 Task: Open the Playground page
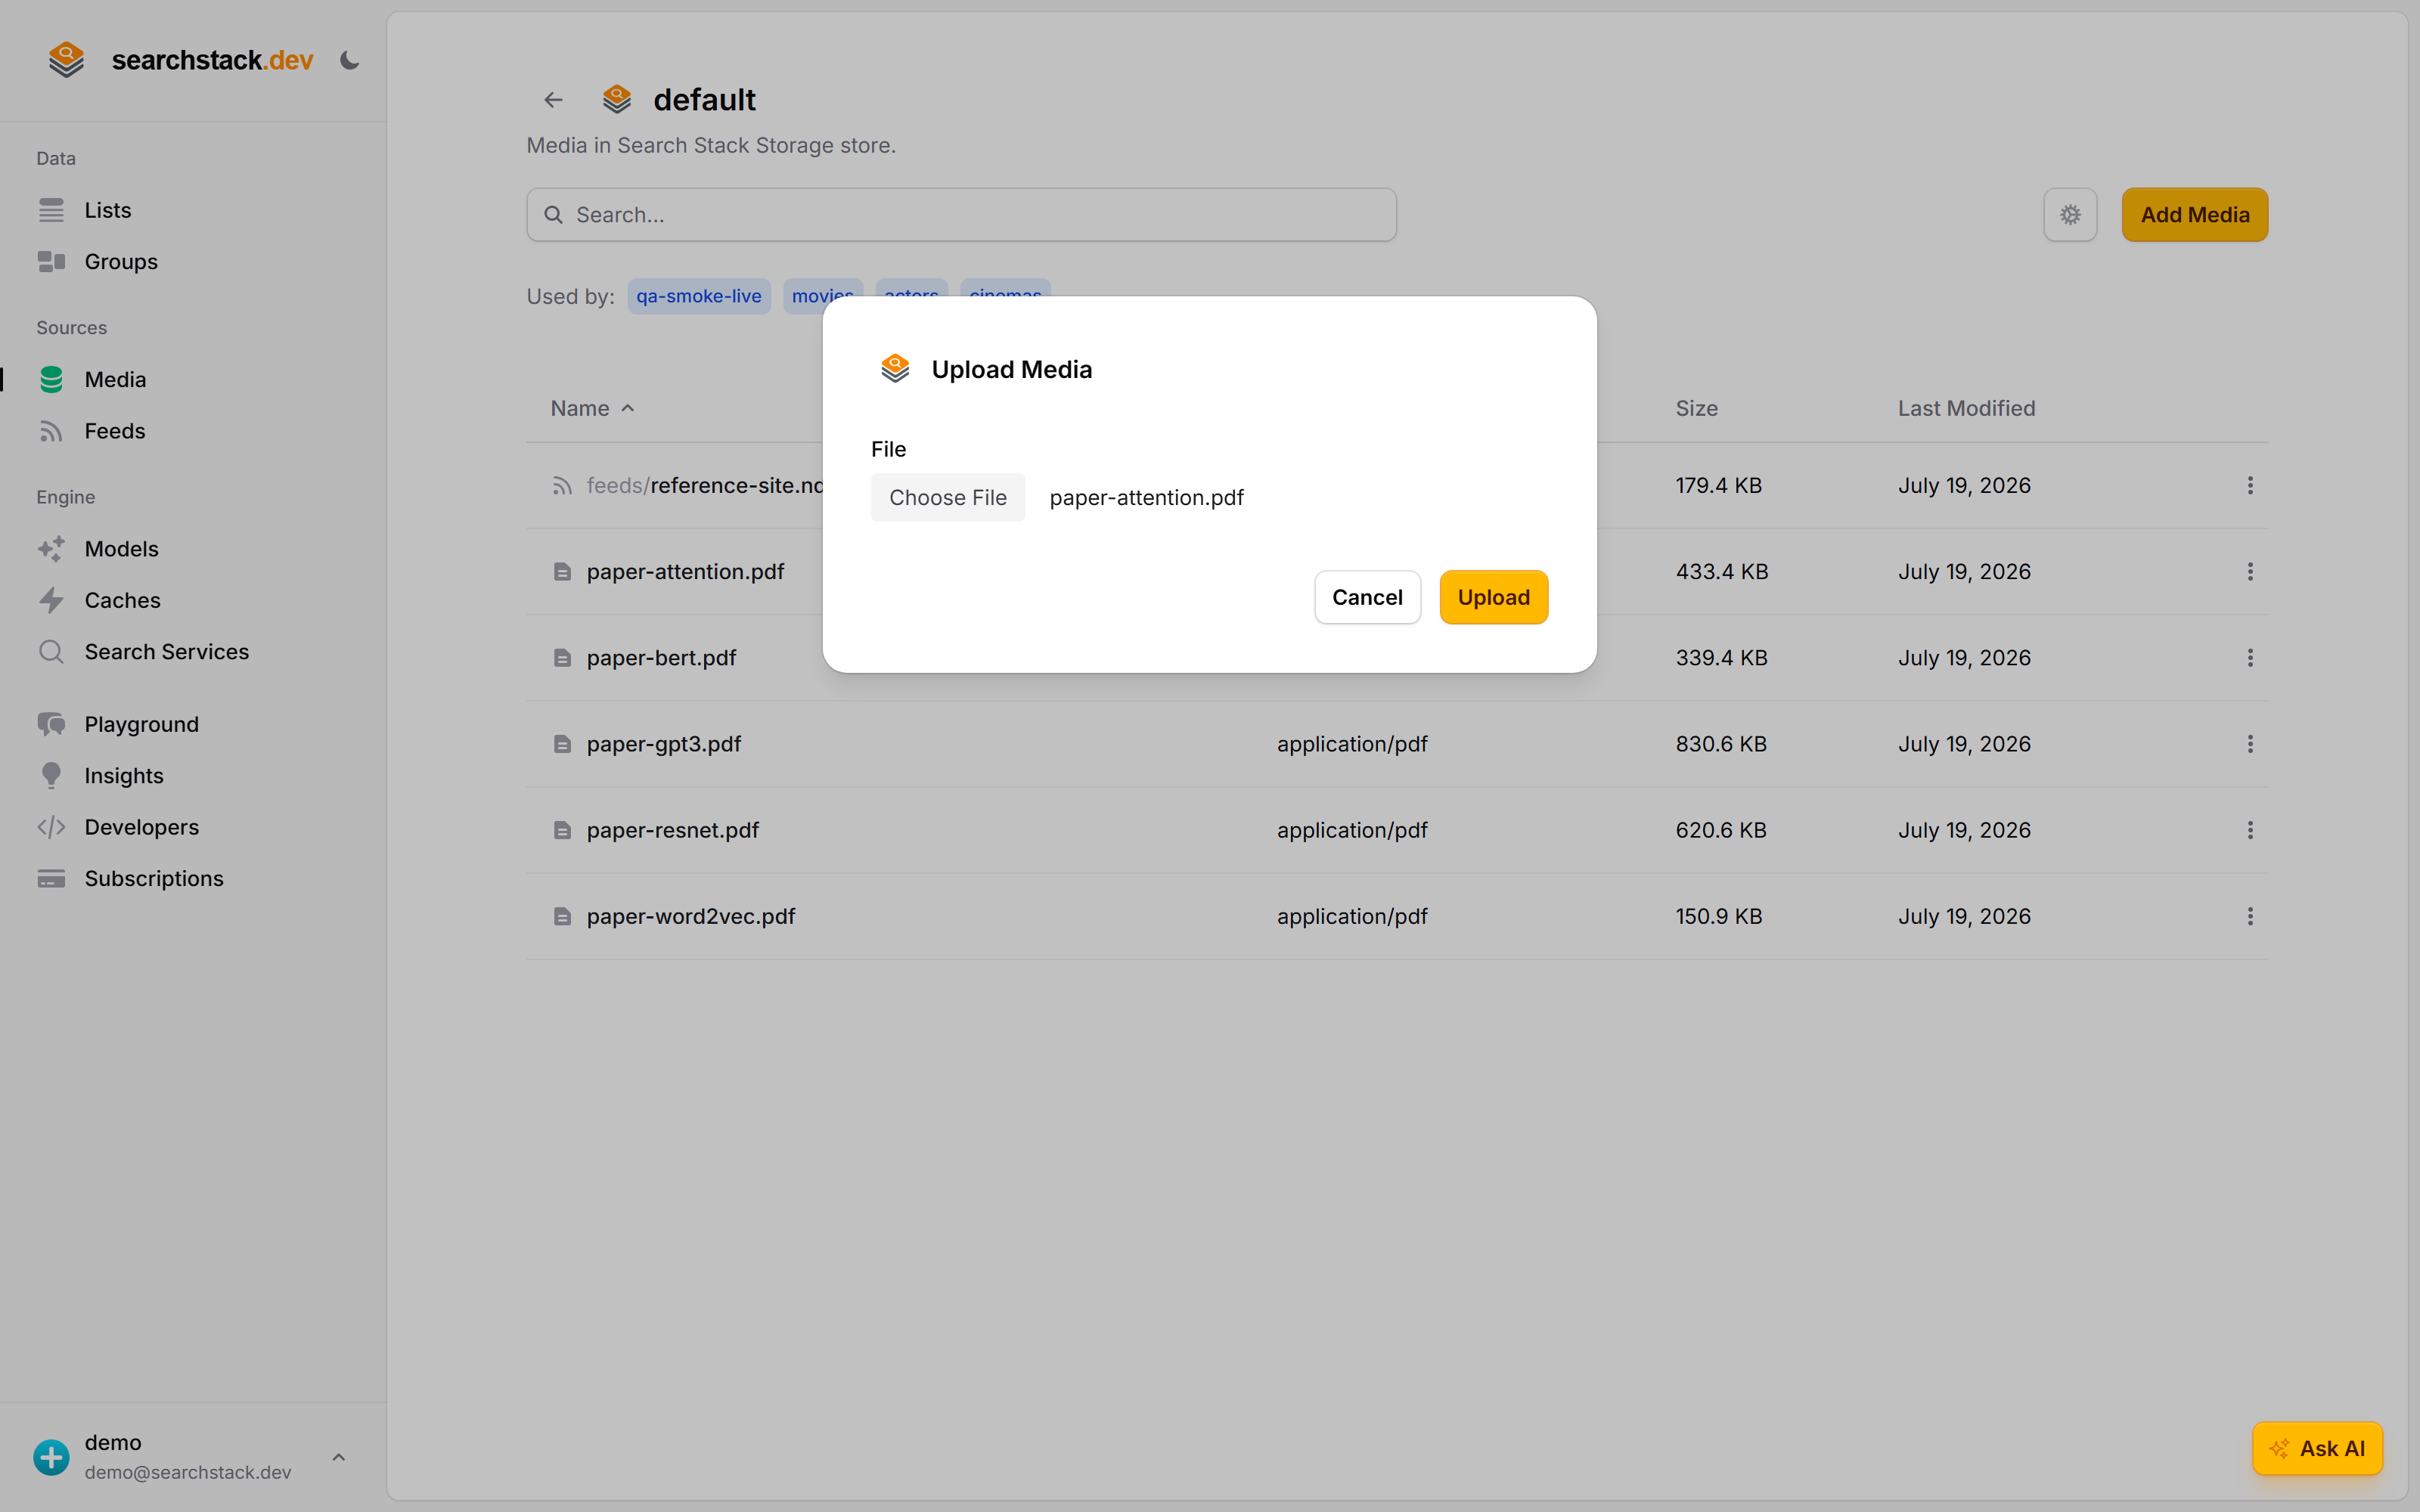[x=141, y=724]
